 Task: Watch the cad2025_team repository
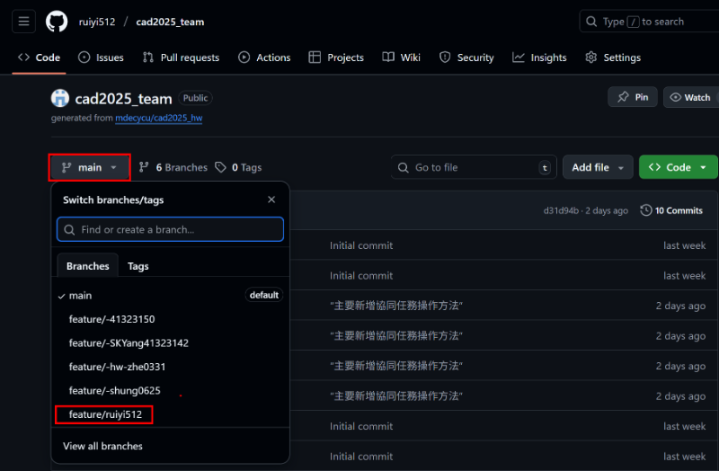point(690,97)
